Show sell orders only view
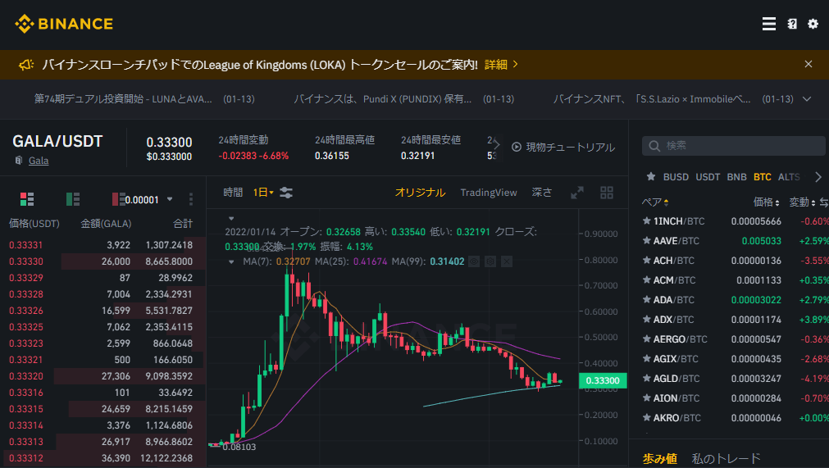The height and width of the screenshot is (468, 829). [x=118, y=199]
